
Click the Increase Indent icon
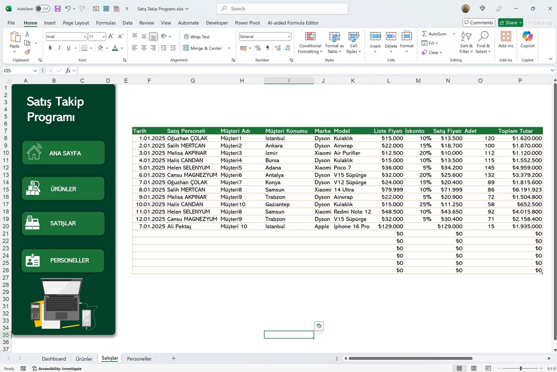[173, 48]
